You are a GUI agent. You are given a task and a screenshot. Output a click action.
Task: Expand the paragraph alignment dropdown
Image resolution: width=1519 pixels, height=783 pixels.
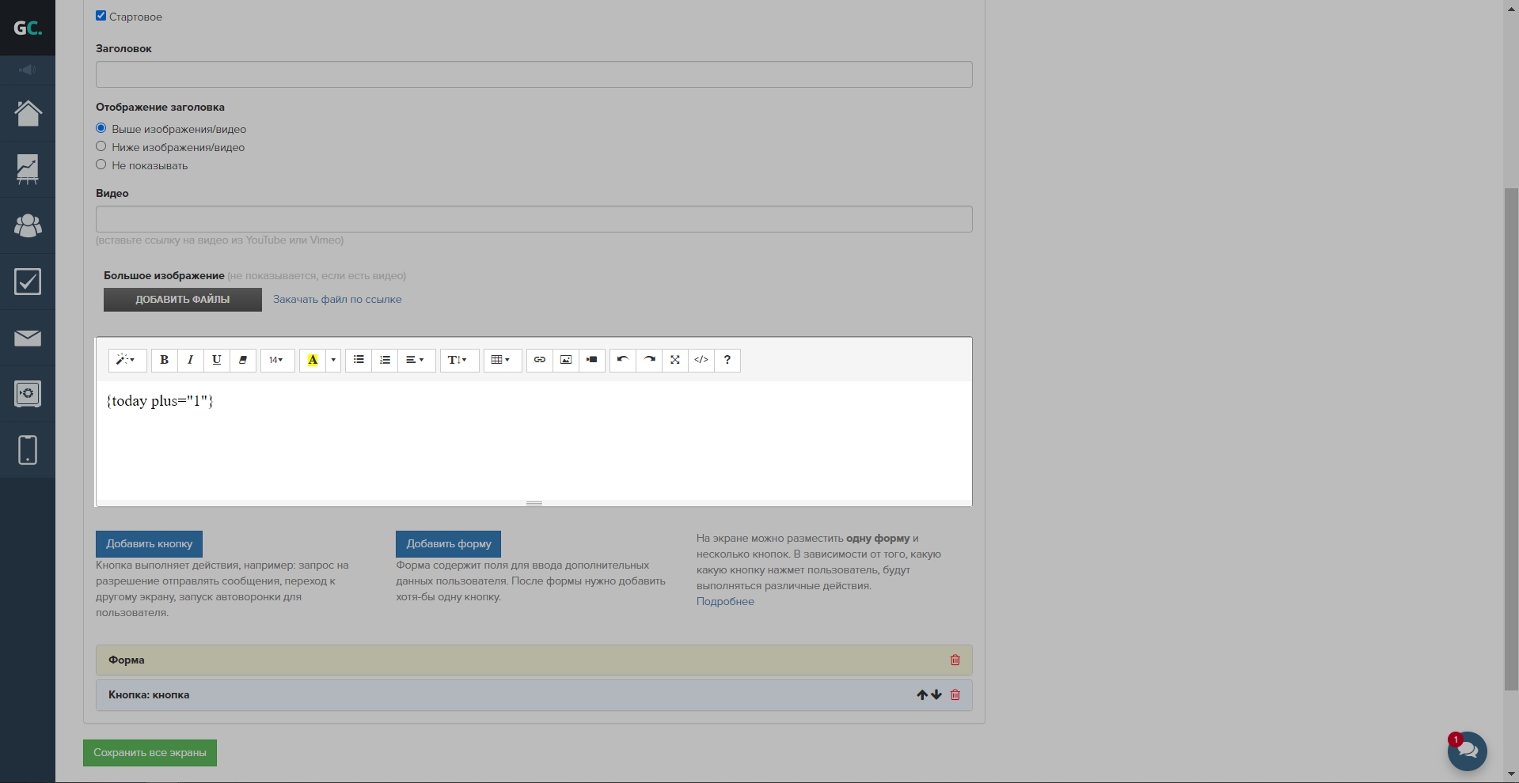[415, 360]
